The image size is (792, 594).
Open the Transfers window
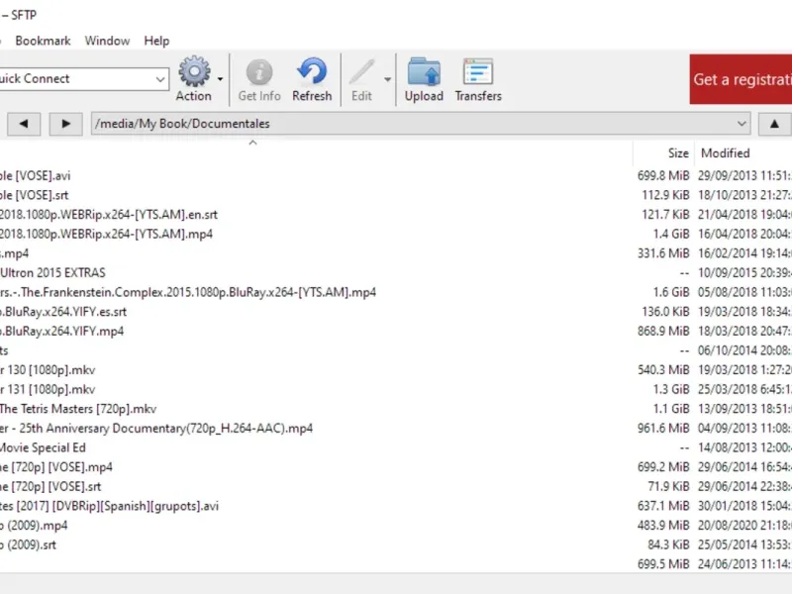pyautogui.click(x=478, y=79)
